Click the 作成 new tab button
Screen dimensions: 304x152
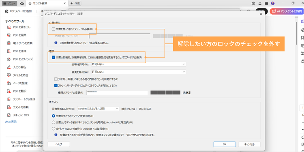coord(75,3)
